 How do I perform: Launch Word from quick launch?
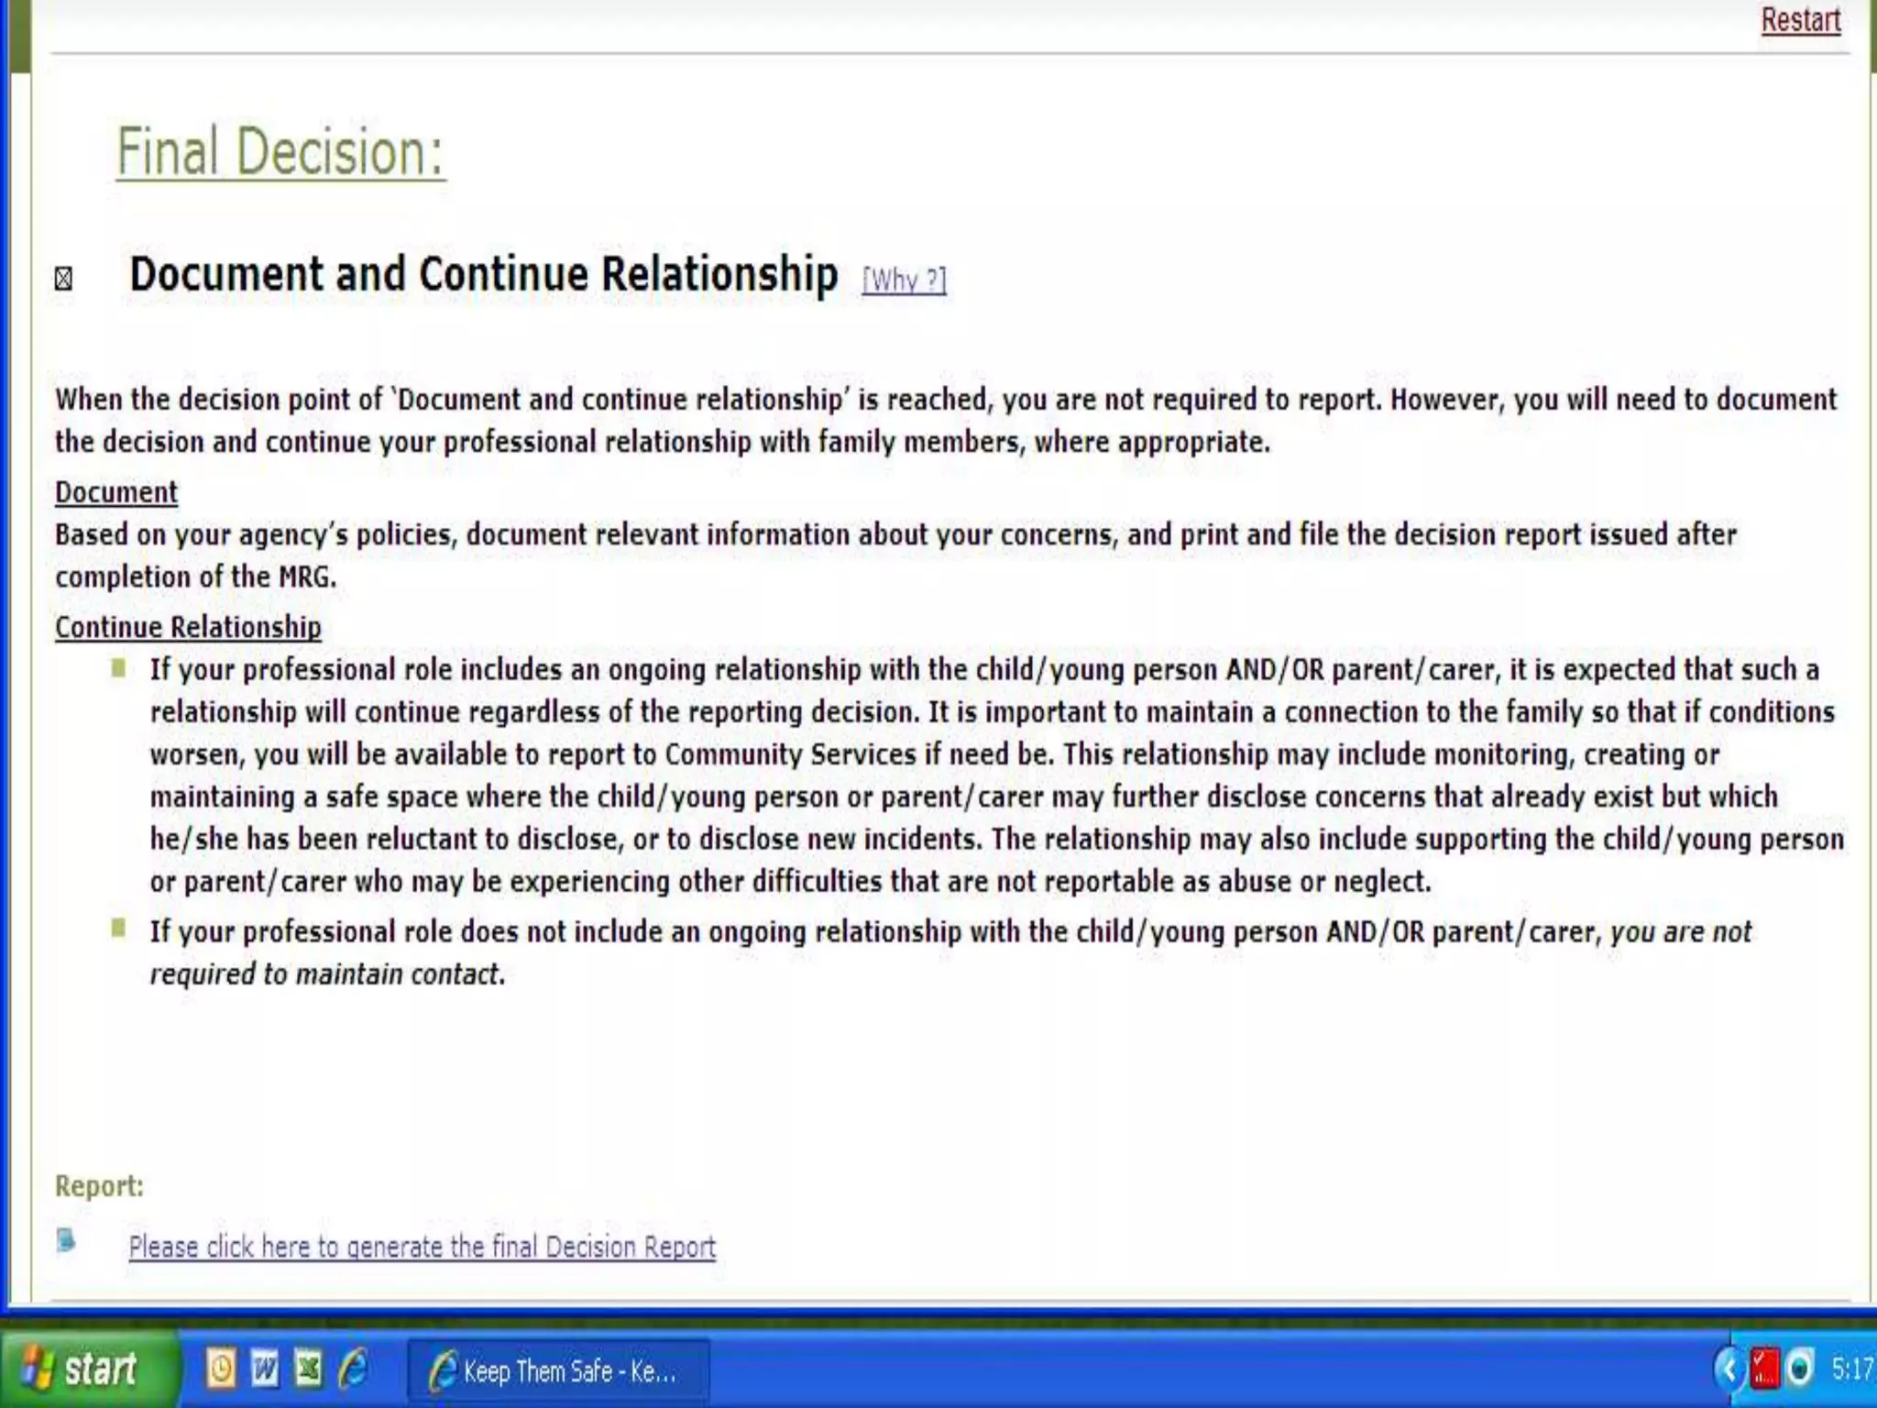coord(265,1369)
